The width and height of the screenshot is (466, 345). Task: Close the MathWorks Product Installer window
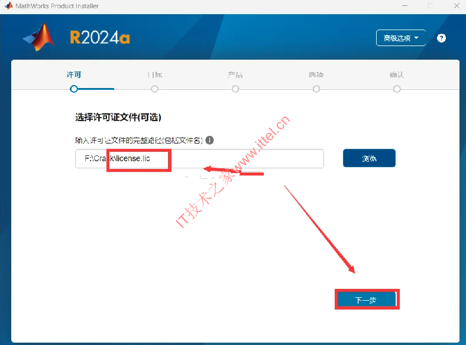(457, 6)
